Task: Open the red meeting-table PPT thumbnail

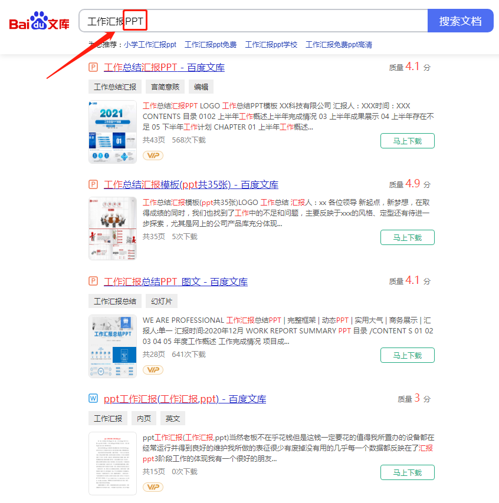Action: click(x=113, y=229)
